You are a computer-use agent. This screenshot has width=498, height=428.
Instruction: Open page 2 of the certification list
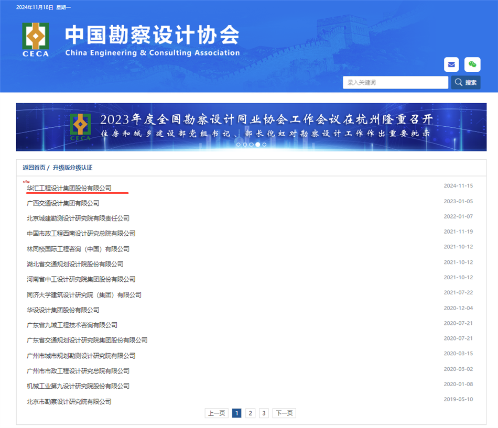click(250, 413)
